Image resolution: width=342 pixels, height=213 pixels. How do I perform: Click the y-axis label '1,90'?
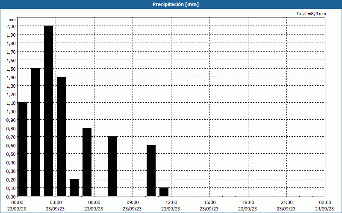(12, 35)
